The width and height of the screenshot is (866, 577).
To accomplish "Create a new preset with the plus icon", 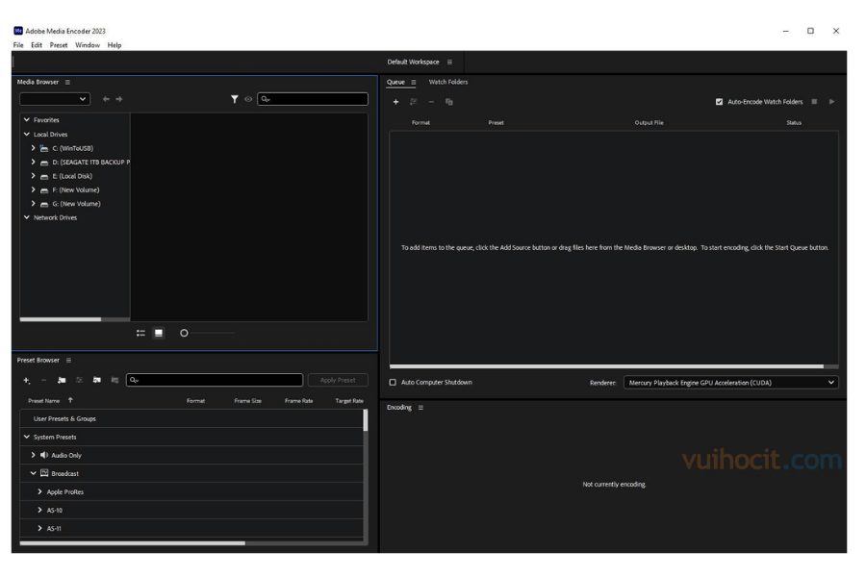I will [27, 381].
